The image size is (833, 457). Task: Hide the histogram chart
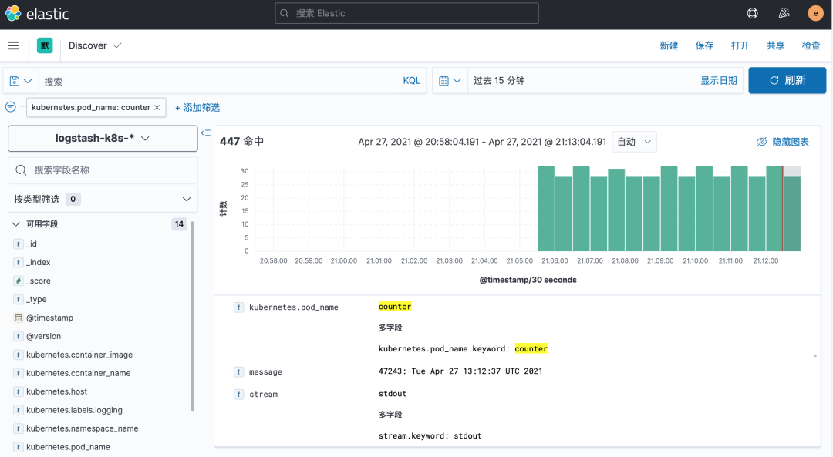point(783,142)
